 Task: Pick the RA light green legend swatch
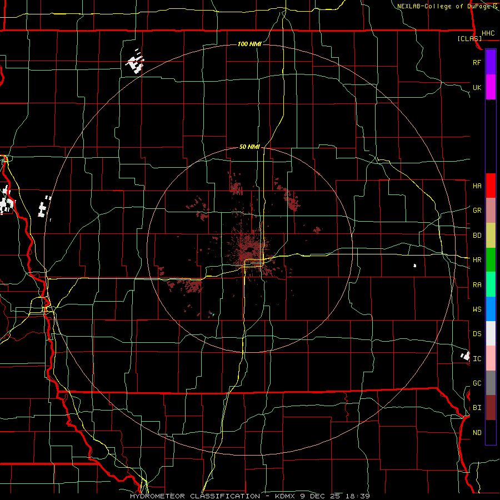click(x=491, y=284)
